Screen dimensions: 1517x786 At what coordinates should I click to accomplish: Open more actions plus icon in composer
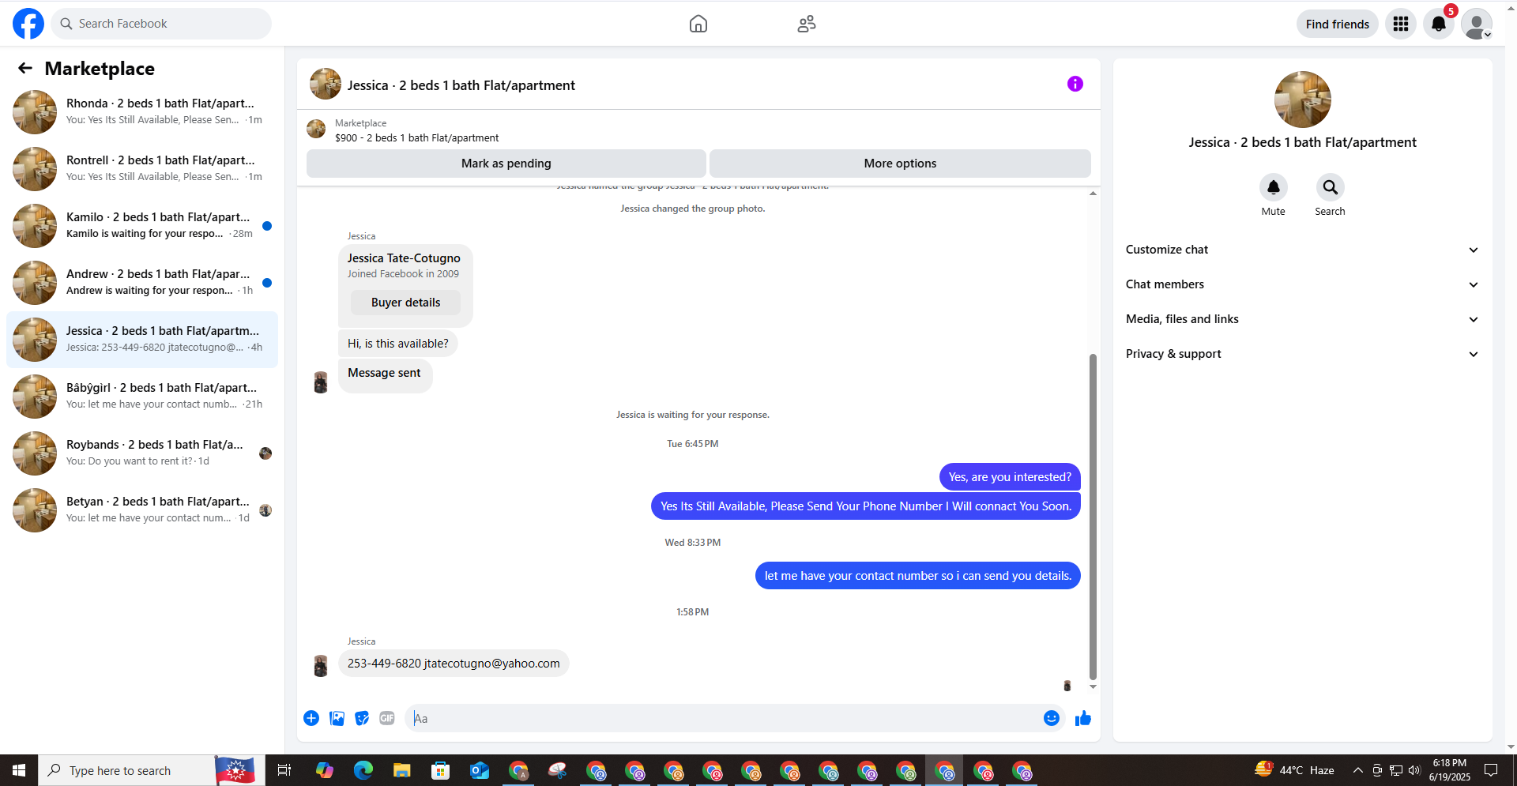pos(311,718)
